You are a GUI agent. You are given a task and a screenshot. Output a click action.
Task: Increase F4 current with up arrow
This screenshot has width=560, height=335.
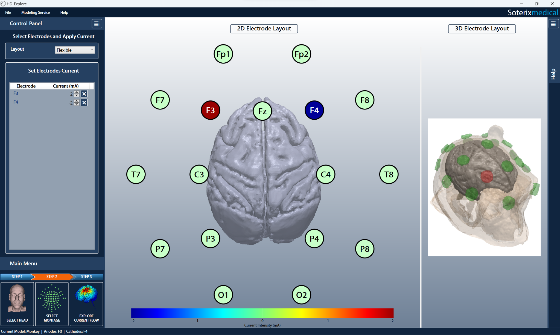(x=77, y=101)
